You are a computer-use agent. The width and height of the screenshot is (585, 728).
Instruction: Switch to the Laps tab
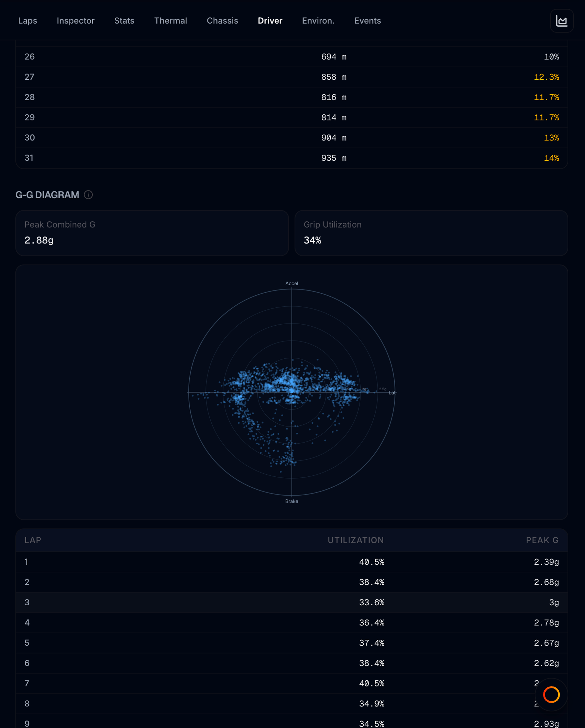28,20
